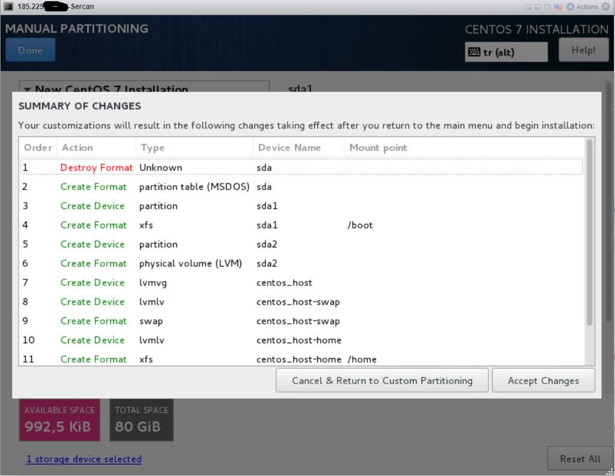Image resolution: width=615 pixels, height=476 pixels.
Task: Click the TOTAL SPACE 80 GiB box
Action: click(142, 420)
